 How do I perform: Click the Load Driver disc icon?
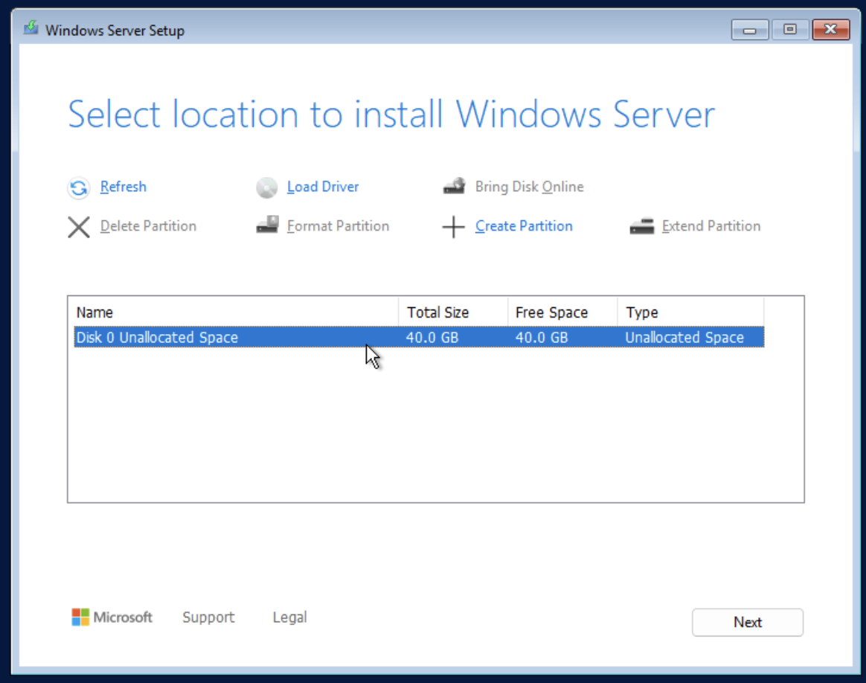click(x=267, y=187)
